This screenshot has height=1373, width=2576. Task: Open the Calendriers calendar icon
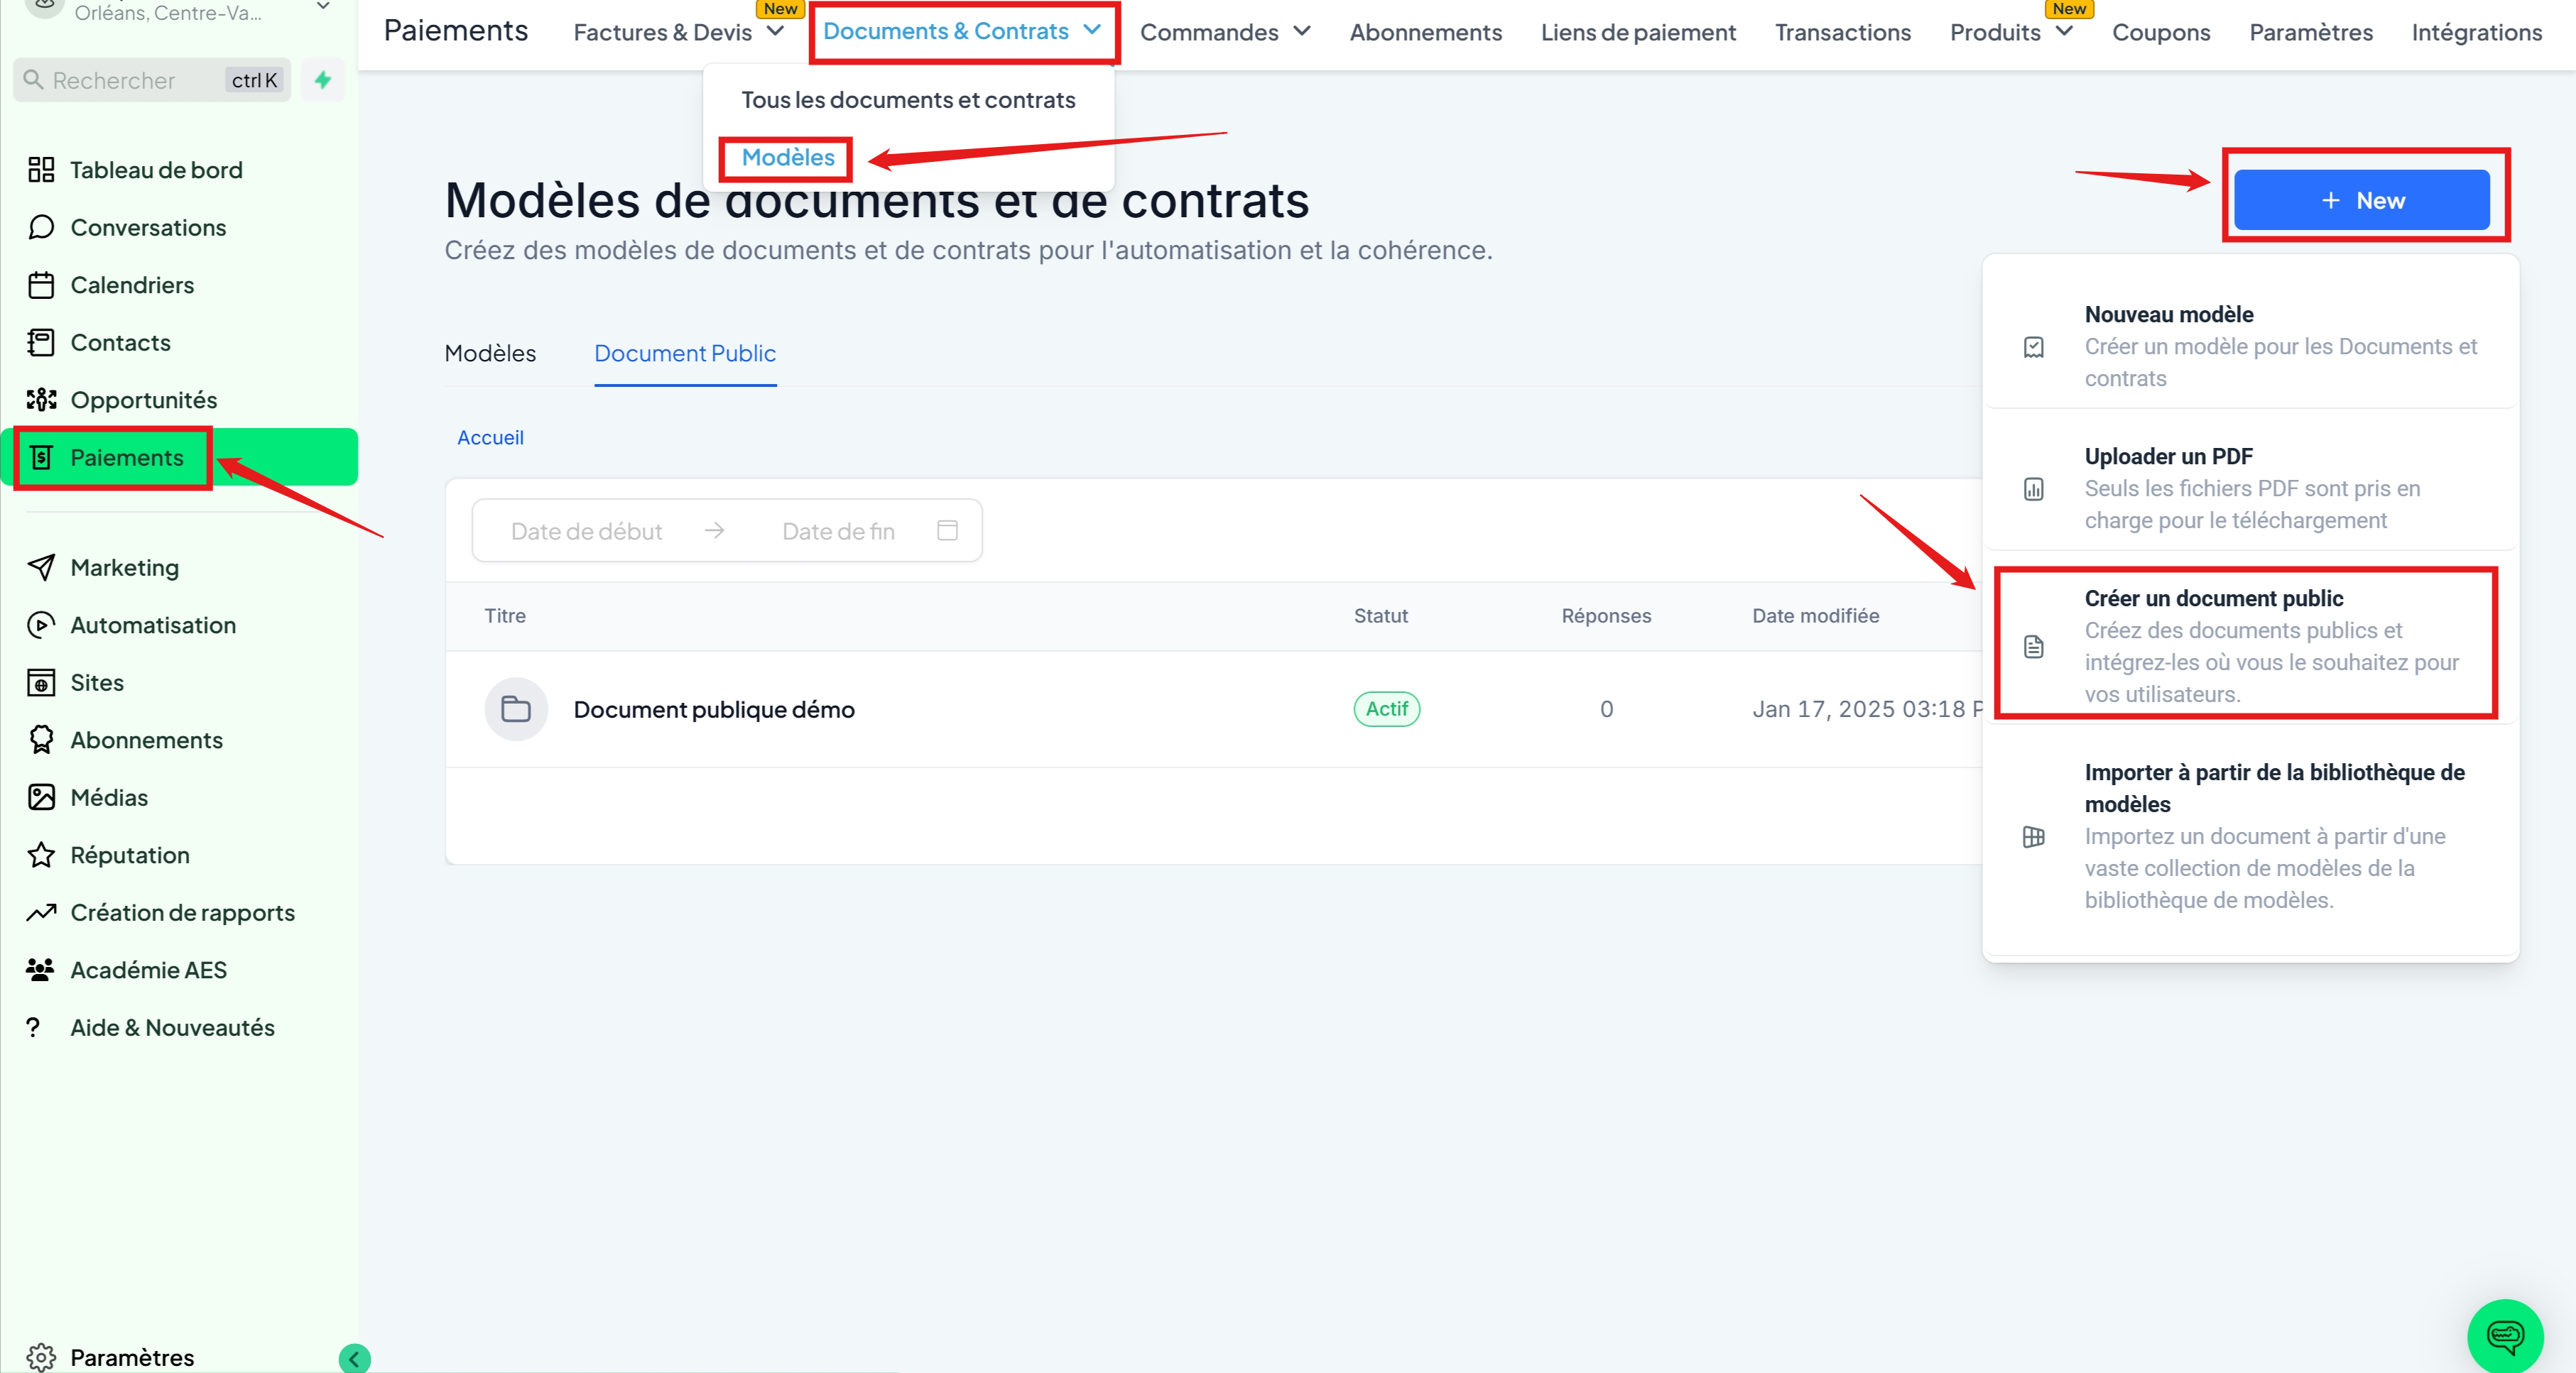coord(41,286)
